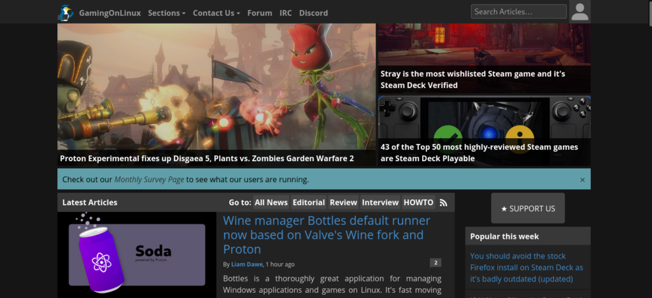Open the Stray most wishlisted article
The width and height of the screenshot is (652, 298).
point(473,80)
